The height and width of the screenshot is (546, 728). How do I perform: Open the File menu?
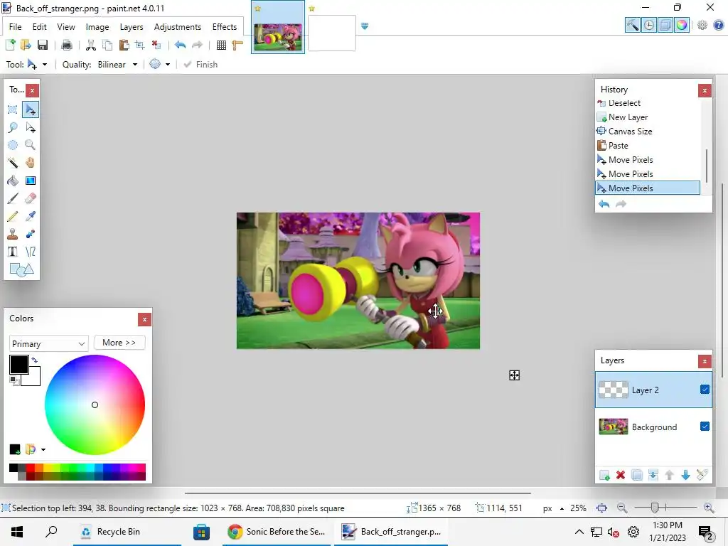point(16,27)
